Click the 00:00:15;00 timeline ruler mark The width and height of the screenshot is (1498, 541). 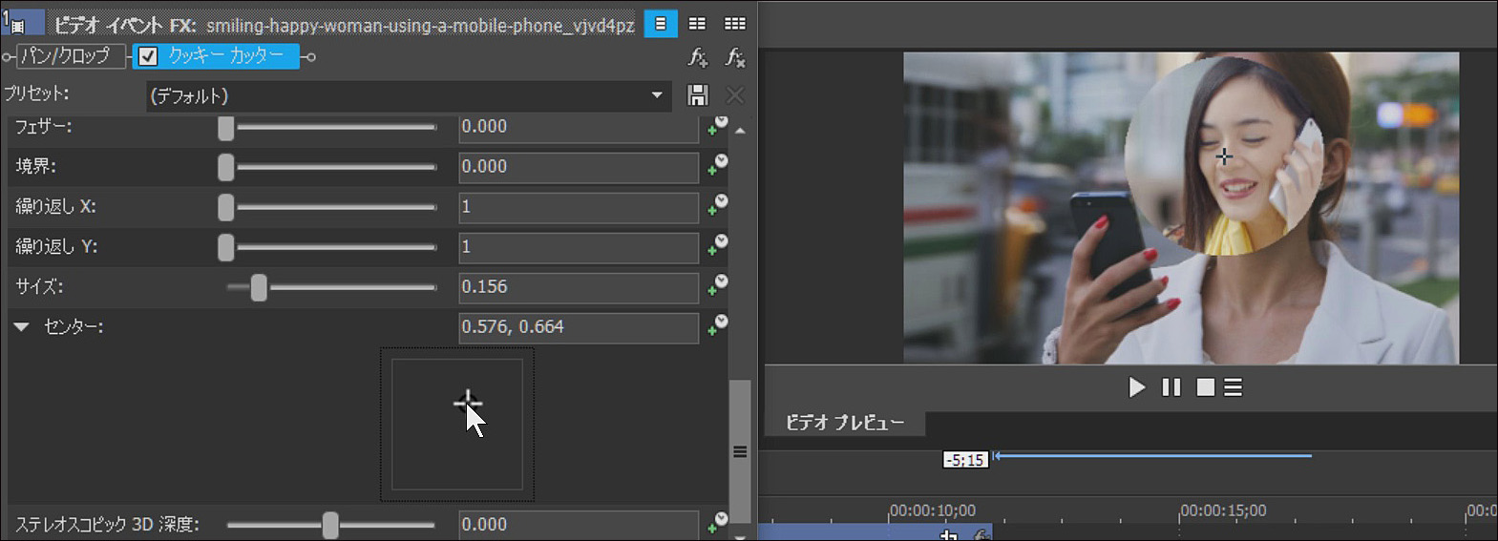[x=1224, y=510]
